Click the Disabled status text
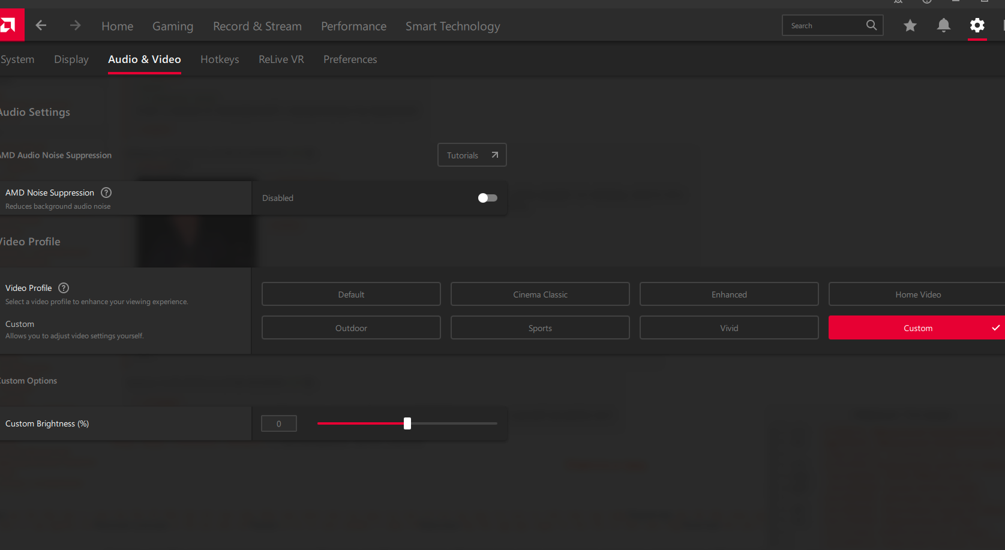Image resolution: width=1005 pixels, height=550 pixels. [278, 198]
